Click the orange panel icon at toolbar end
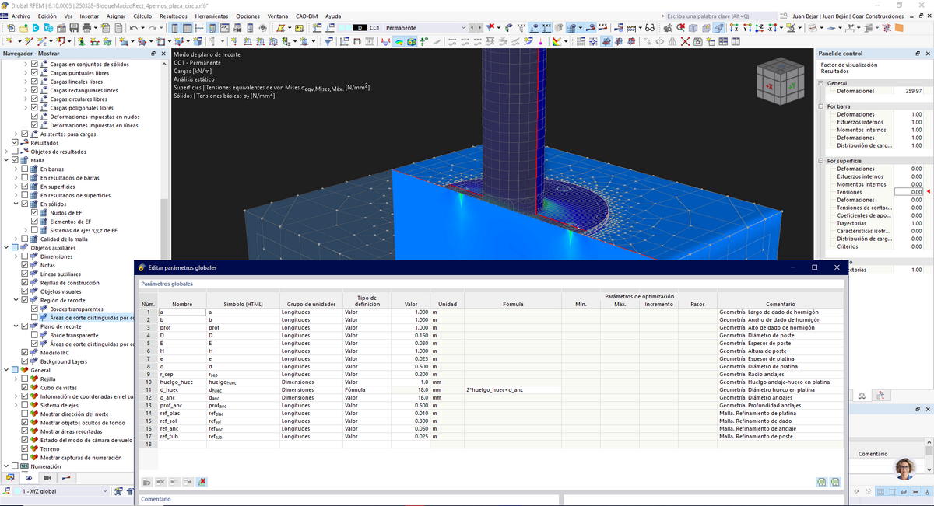Screen dimensions: 934x506 [898, 28]
